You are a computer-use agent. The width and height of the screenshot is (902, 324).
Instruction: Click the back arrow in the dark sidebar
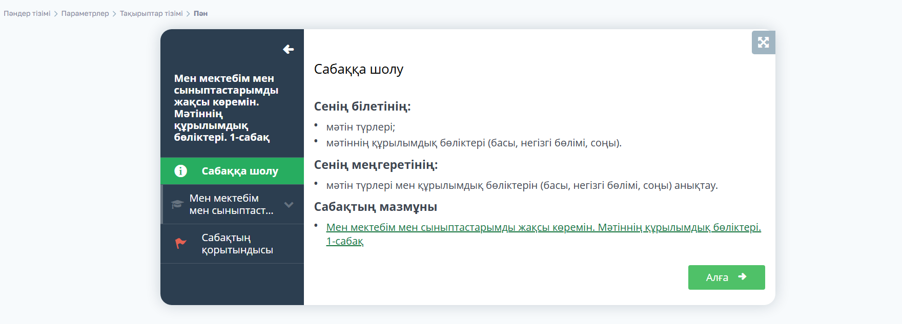(289, 49)
